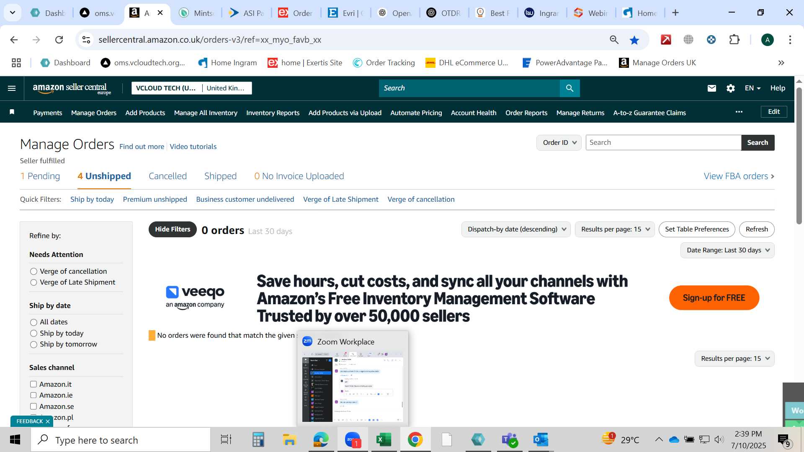The width and height of the screenshot is (804, 452).
Task: Open the top Results per page dropdown
Action: pos(615,229)
